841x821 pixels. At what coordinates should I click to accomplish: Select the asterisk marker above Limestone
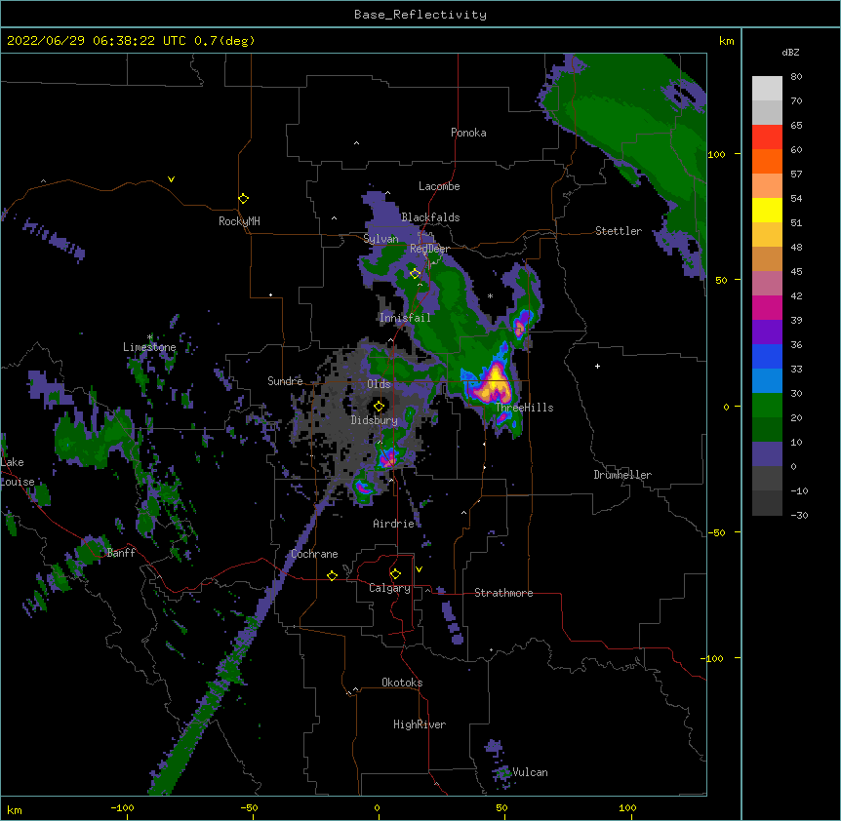[x=149, y=337]
